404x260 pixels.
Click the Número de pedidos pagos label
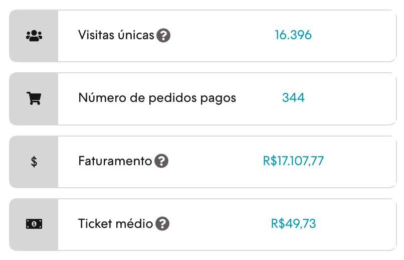coord(157,98)
